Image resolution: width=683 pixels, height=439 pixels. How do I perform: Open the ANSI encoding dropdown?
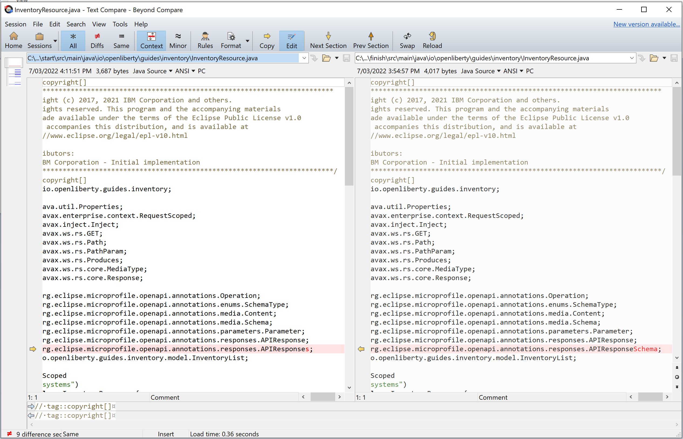[x=194, y=71]
